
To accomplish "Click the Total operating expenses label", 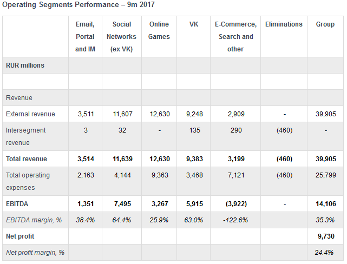I will [x=28, y=181].
